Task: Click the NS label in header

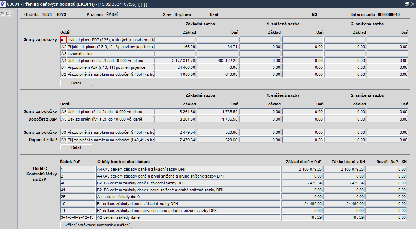Action: pos(315,14)
